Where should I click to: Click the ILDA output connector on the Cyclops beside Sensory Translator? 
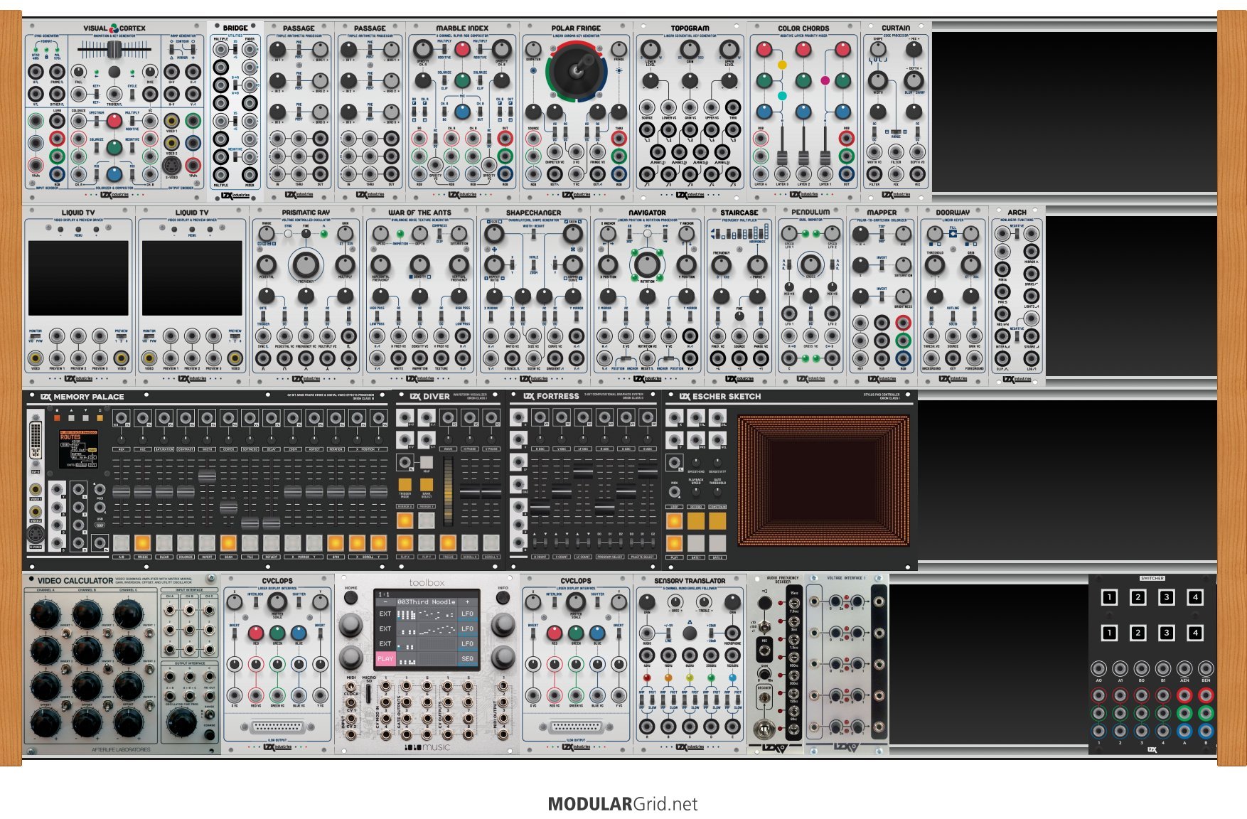coord(576,728)
